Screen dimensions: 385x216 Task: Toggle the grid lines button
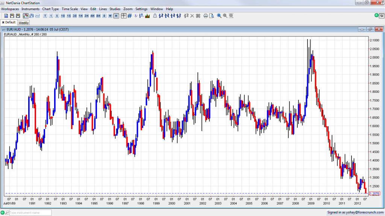coord(130,16)
